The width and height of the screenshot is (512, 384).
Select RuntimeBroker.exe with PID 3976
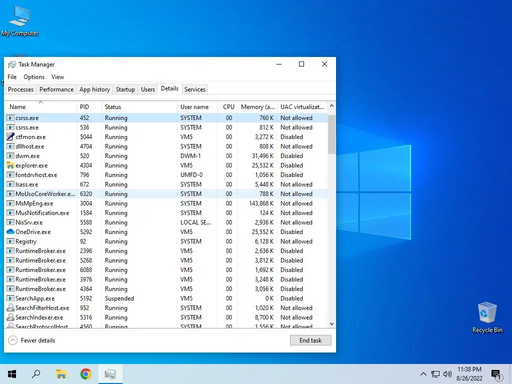[166, 279]
